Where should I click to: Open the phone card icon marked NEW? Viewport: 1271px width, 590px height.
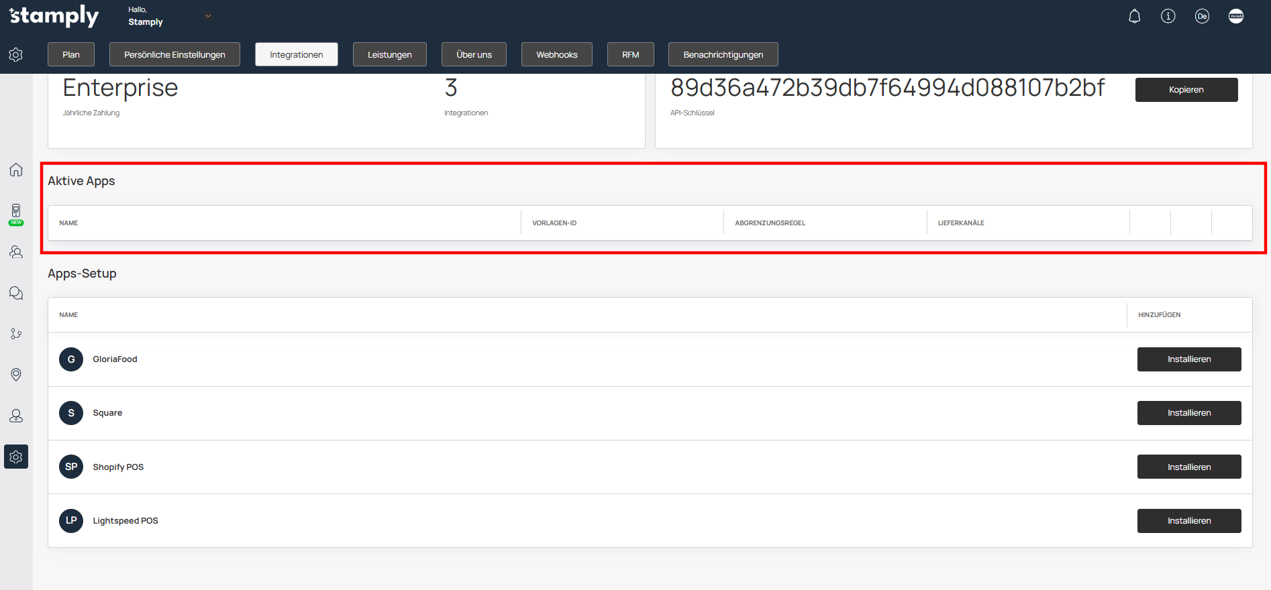16,213
